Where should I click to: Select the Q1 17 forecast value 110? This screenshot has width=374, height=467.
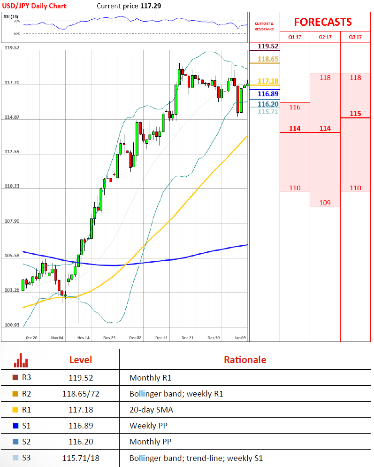[295, 188]
